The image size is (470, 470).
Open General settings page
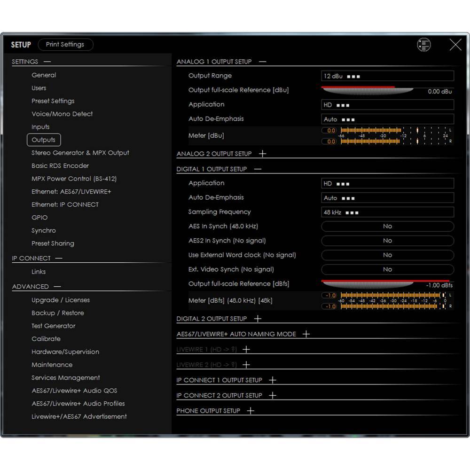(x=44, y=75)
